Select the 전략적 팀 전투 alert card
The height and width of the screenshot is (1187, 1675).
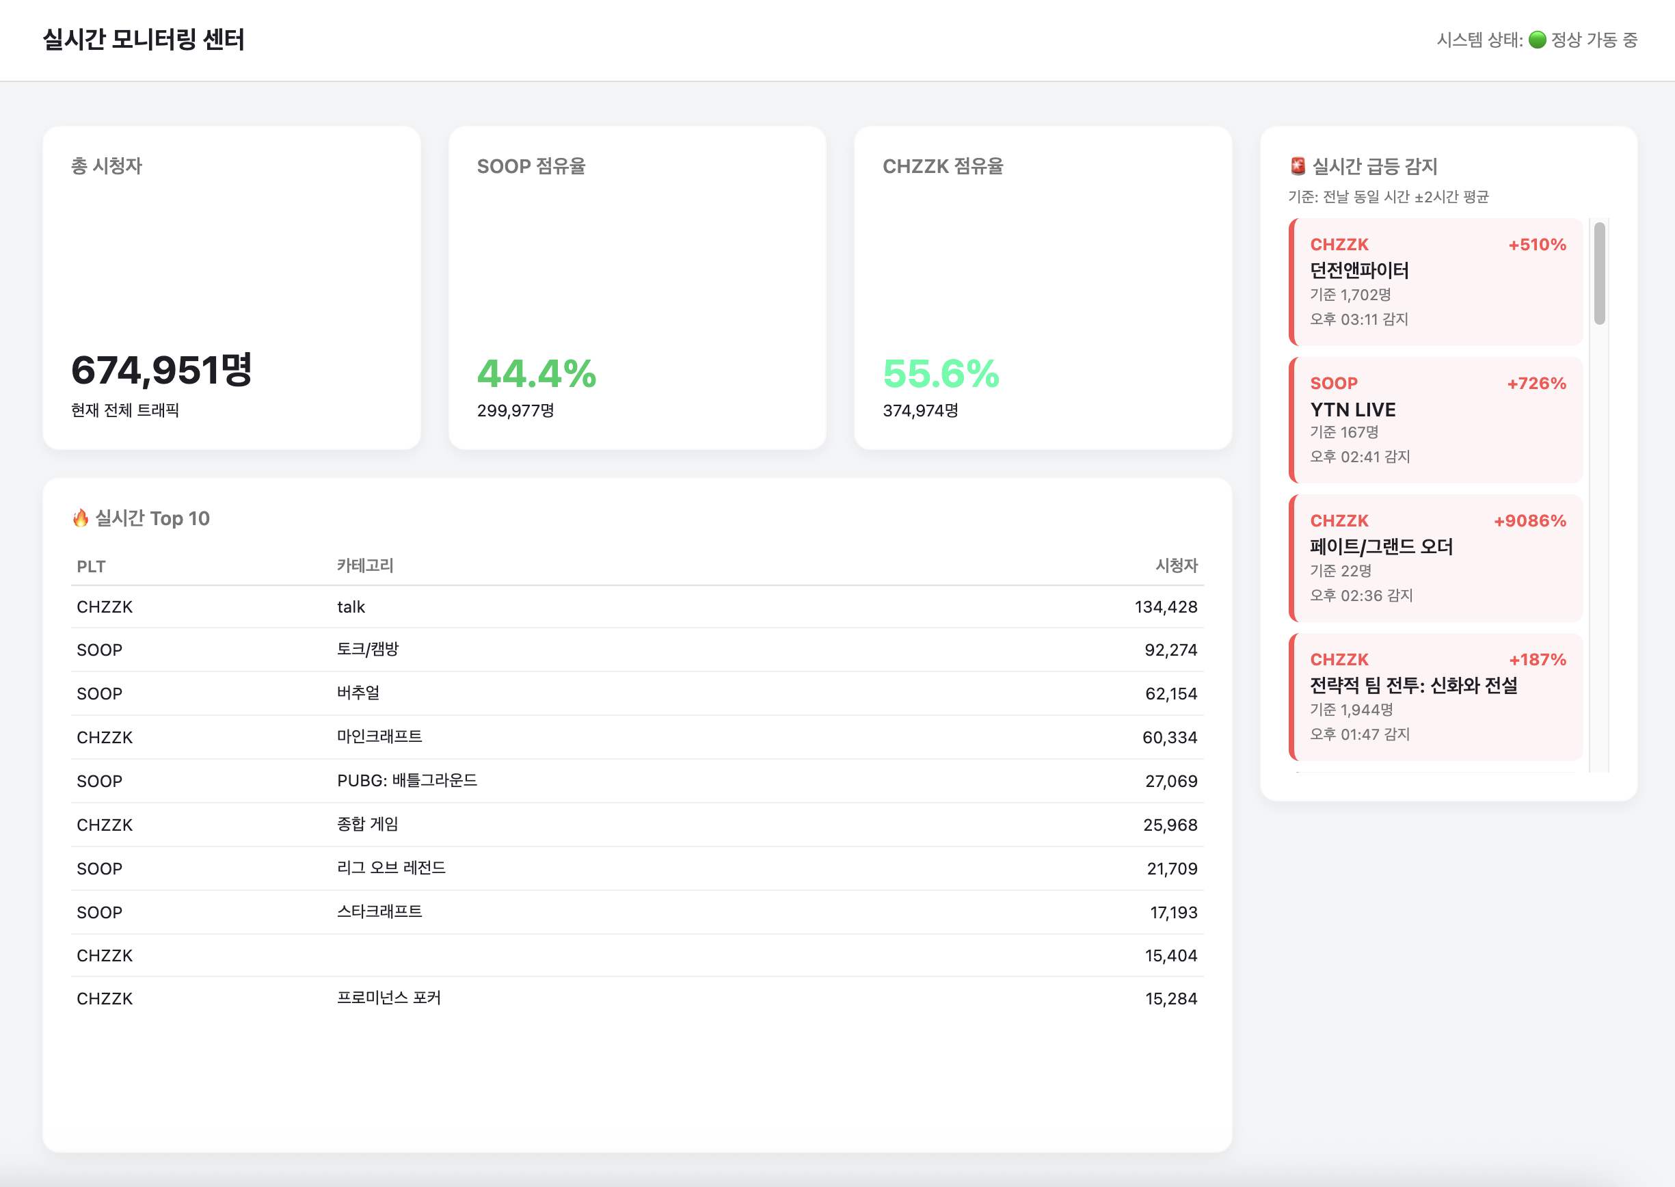pos(1435,697)
